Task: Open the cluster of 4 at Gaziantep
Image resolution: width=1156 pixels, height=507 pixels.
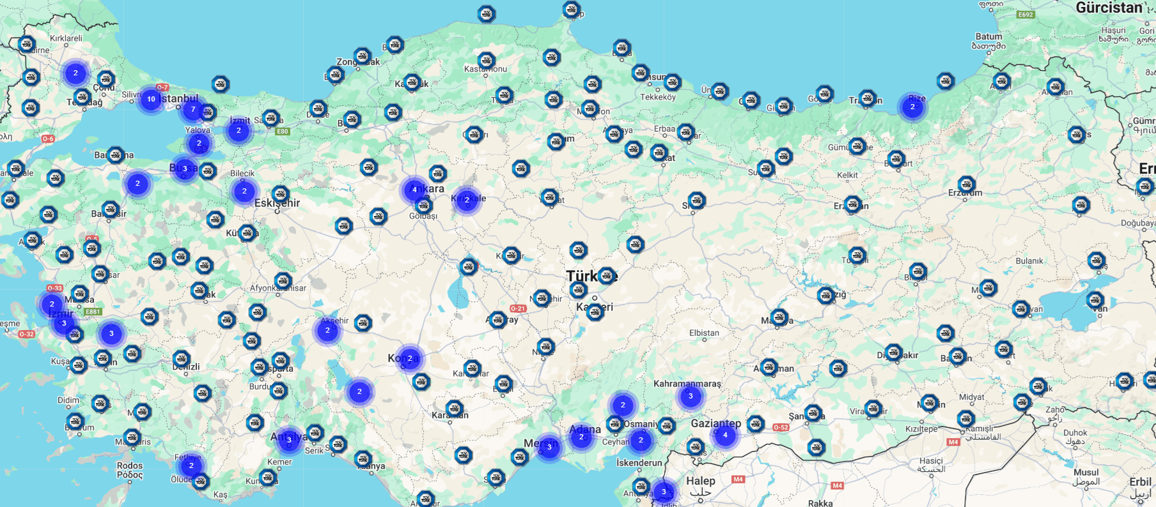Action: pyautogui.click(x=725, y=435)
